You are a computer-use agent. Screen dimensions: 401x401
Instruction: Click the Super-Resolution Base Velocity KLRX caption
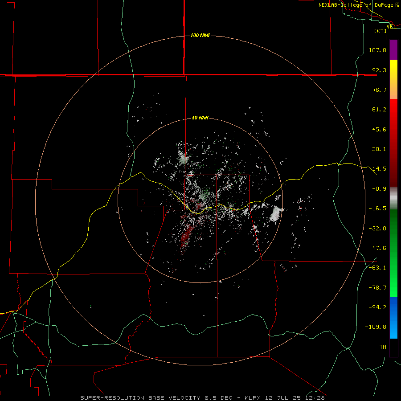[202, 398]
